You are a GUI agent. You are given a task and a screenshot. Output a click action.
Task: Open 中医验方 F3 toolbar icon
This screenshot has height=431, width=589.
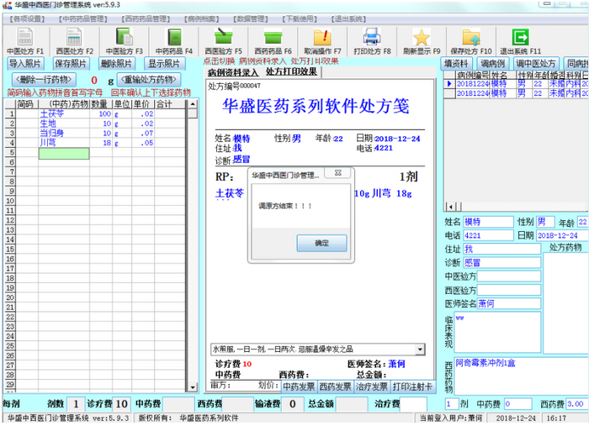(124, 41)
